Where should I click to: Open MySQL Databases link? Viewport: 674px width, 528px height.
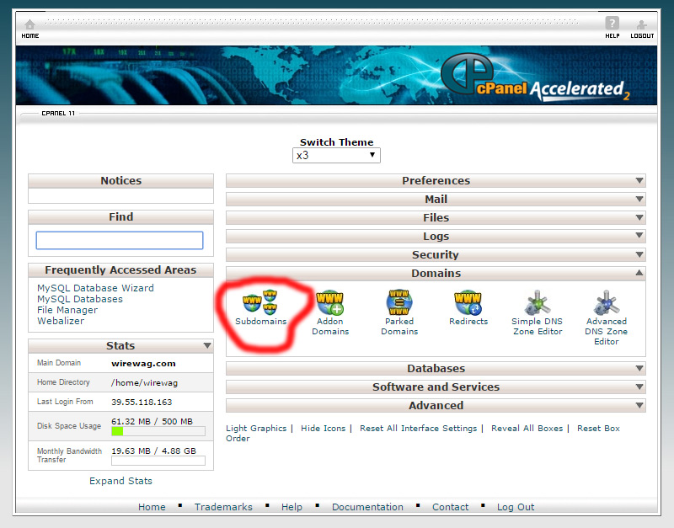pos(80,299)
